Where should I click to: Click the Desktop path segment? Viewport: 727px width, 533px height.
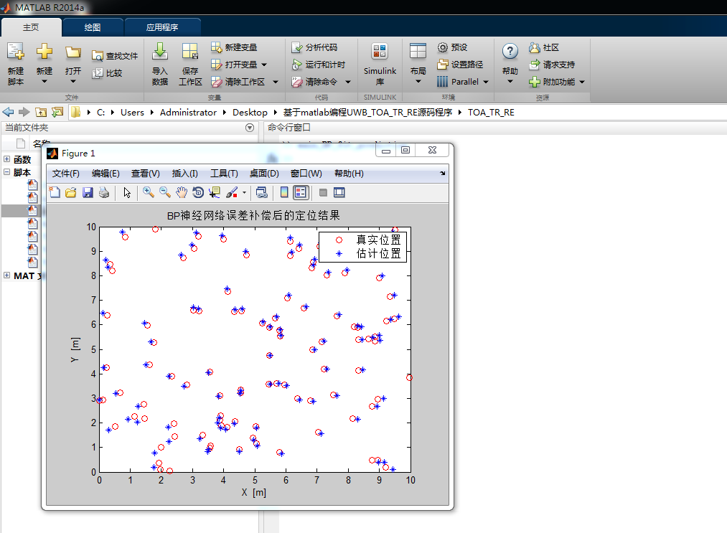click(x=250, y=112)
